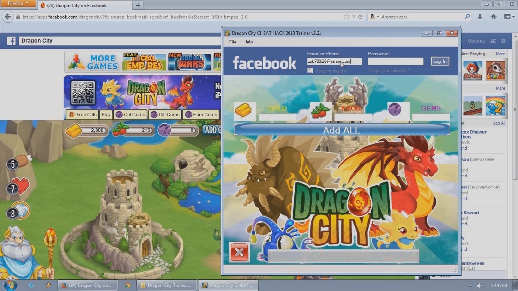Click the Log In button in trainer
The width and height of the screenshot is (518, 291).
pos(440,61)
